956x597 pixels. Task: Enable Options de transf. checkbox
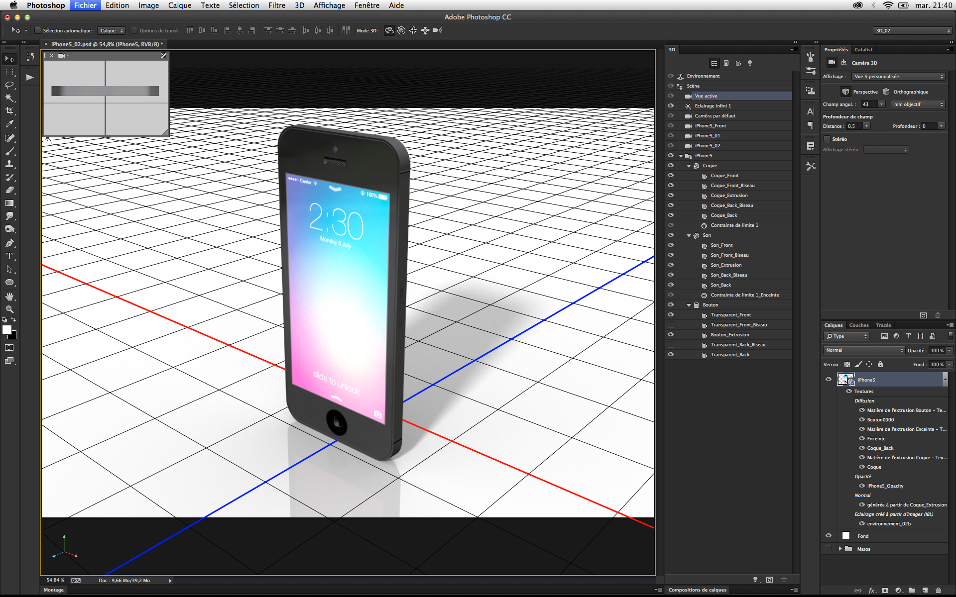point(134,30)
